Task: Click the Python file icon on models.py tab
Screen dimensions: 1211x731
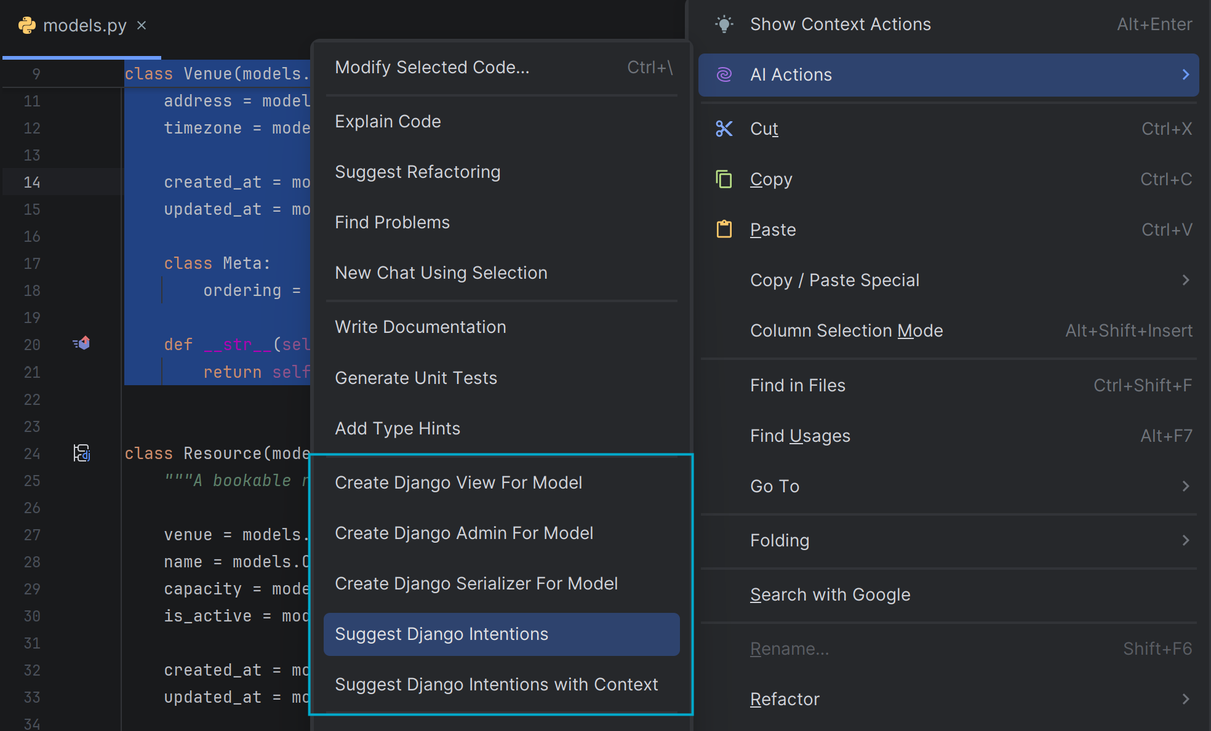Action: coord(27,25)
